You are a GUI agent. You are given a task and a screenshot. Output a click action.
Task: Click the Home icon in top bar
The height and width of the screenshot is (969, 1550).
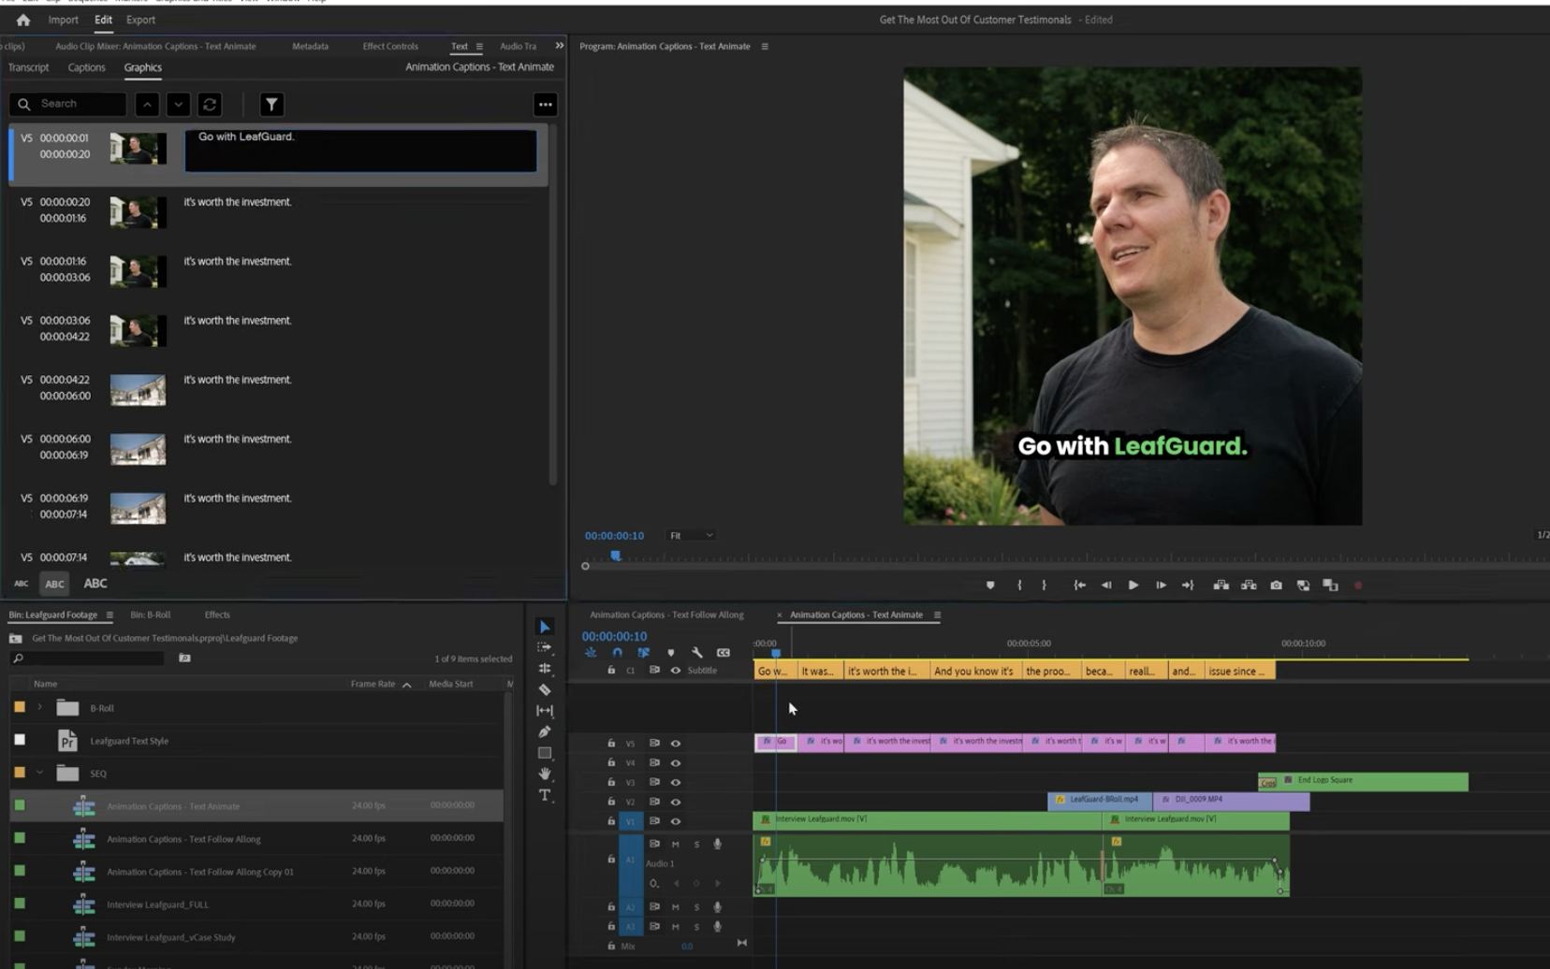(x=23, y=20)
